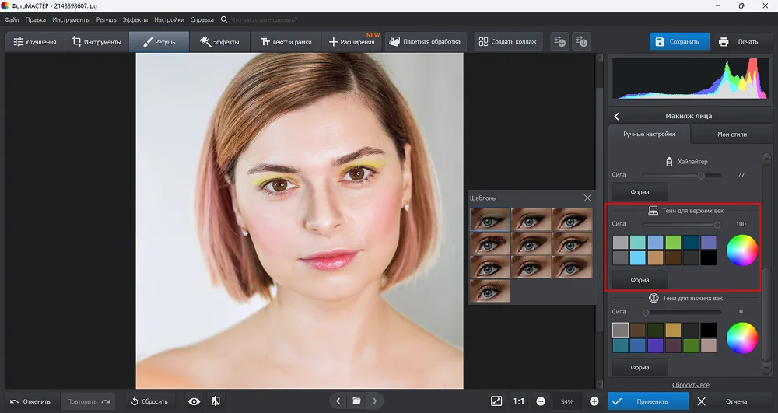Open the Правка menu
The image size is (778, 413).
35,19
